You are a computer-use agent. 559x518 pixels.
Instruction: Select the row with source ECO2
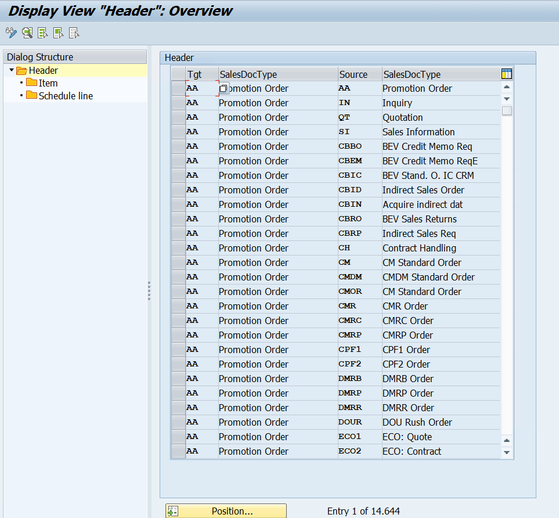tap(178, 451)
